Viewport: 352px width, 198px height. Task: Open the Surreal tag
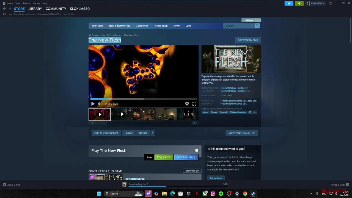point(223,112)
